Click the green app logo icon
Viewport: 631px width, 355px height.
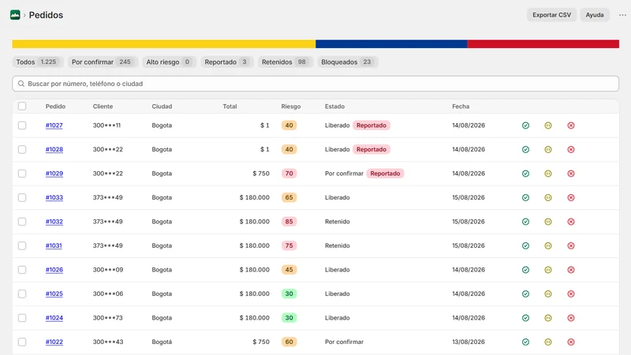(x=15, y=15)
